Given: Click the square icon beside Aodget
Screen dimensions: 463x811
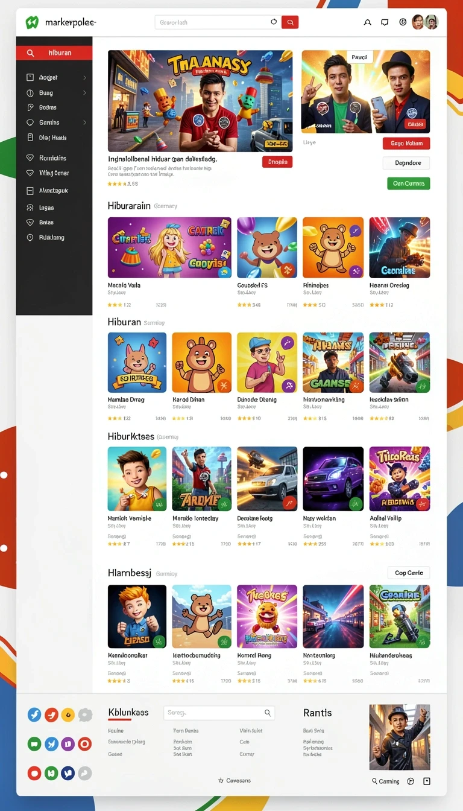Looking at the screenshot, I should (30, 78).
